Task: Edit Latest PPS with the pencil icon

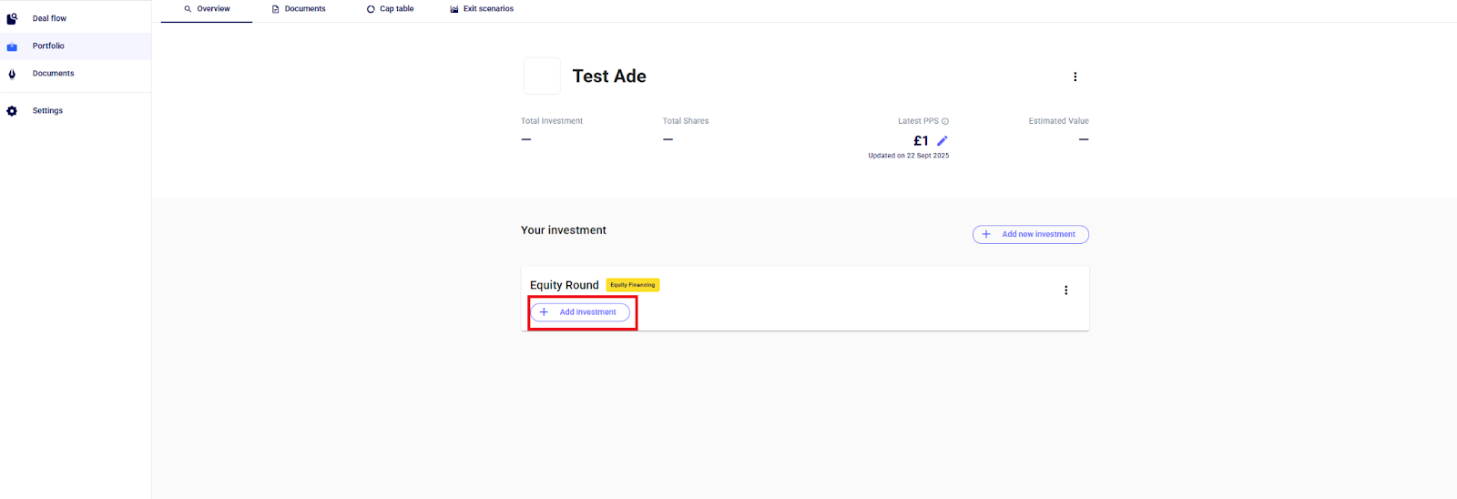Action: click(x=942, y=140)
